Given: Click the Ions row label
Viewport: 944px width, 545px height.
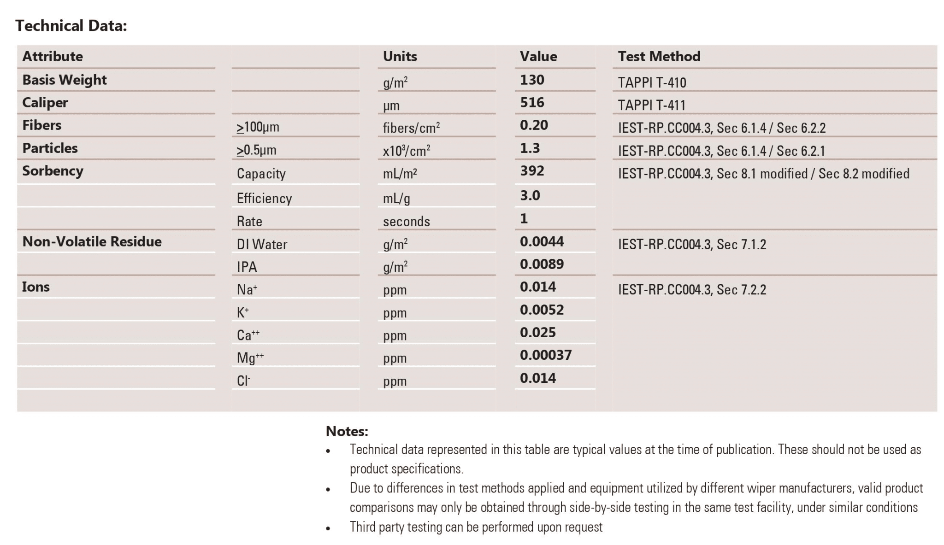Looking at the screenshot, I should (x=35, y=287).
